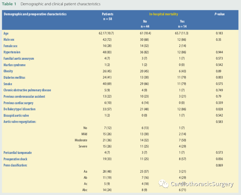241x195 pixels.
Task: Click the 'Obesity' row label
Action: point(8,71)
